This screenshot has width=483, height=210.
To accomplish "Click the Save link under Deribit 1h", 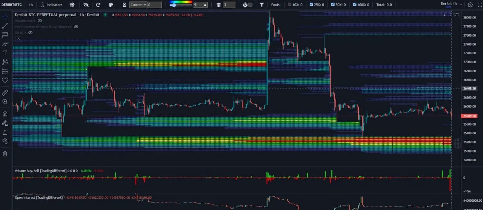I will click(x=448, y=7).
